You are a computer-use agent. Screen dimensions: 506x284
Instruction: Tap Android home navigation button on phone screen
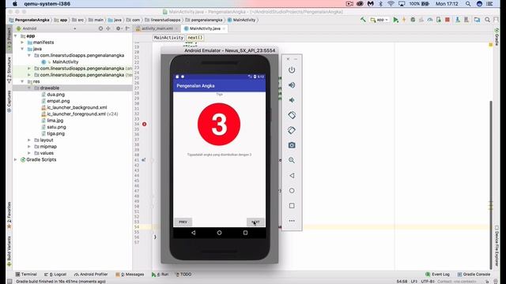click(x=220, y=233)
